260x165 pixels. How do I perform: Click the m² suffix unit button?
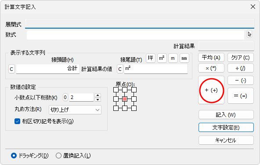point(162,58)
